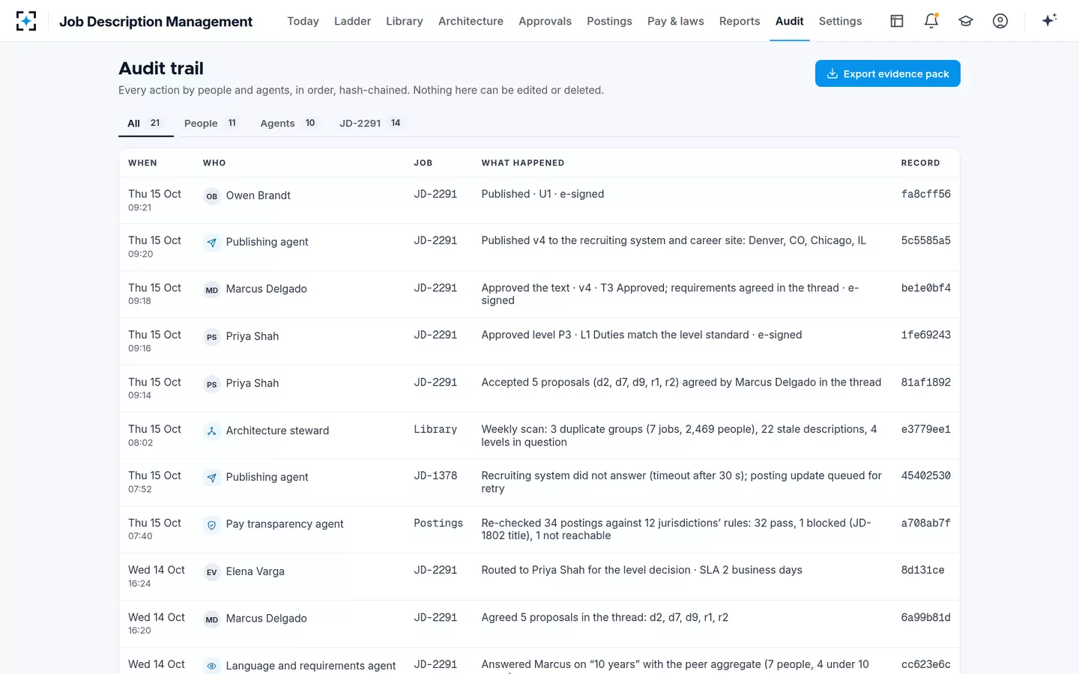Screen dimensions: 1079x674
Task: Open record hash be1e0bf4
Action: click(925, 288)
